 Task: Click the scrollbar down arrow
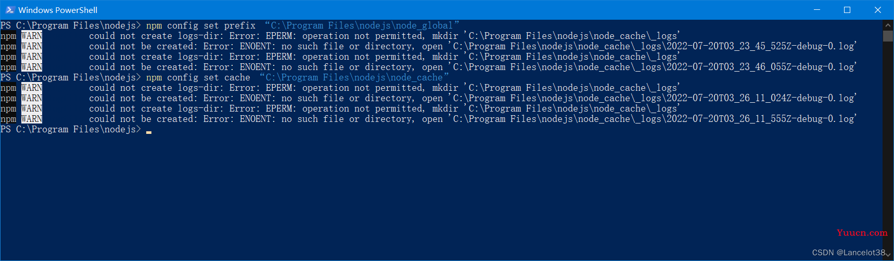[x=888, y=256]
